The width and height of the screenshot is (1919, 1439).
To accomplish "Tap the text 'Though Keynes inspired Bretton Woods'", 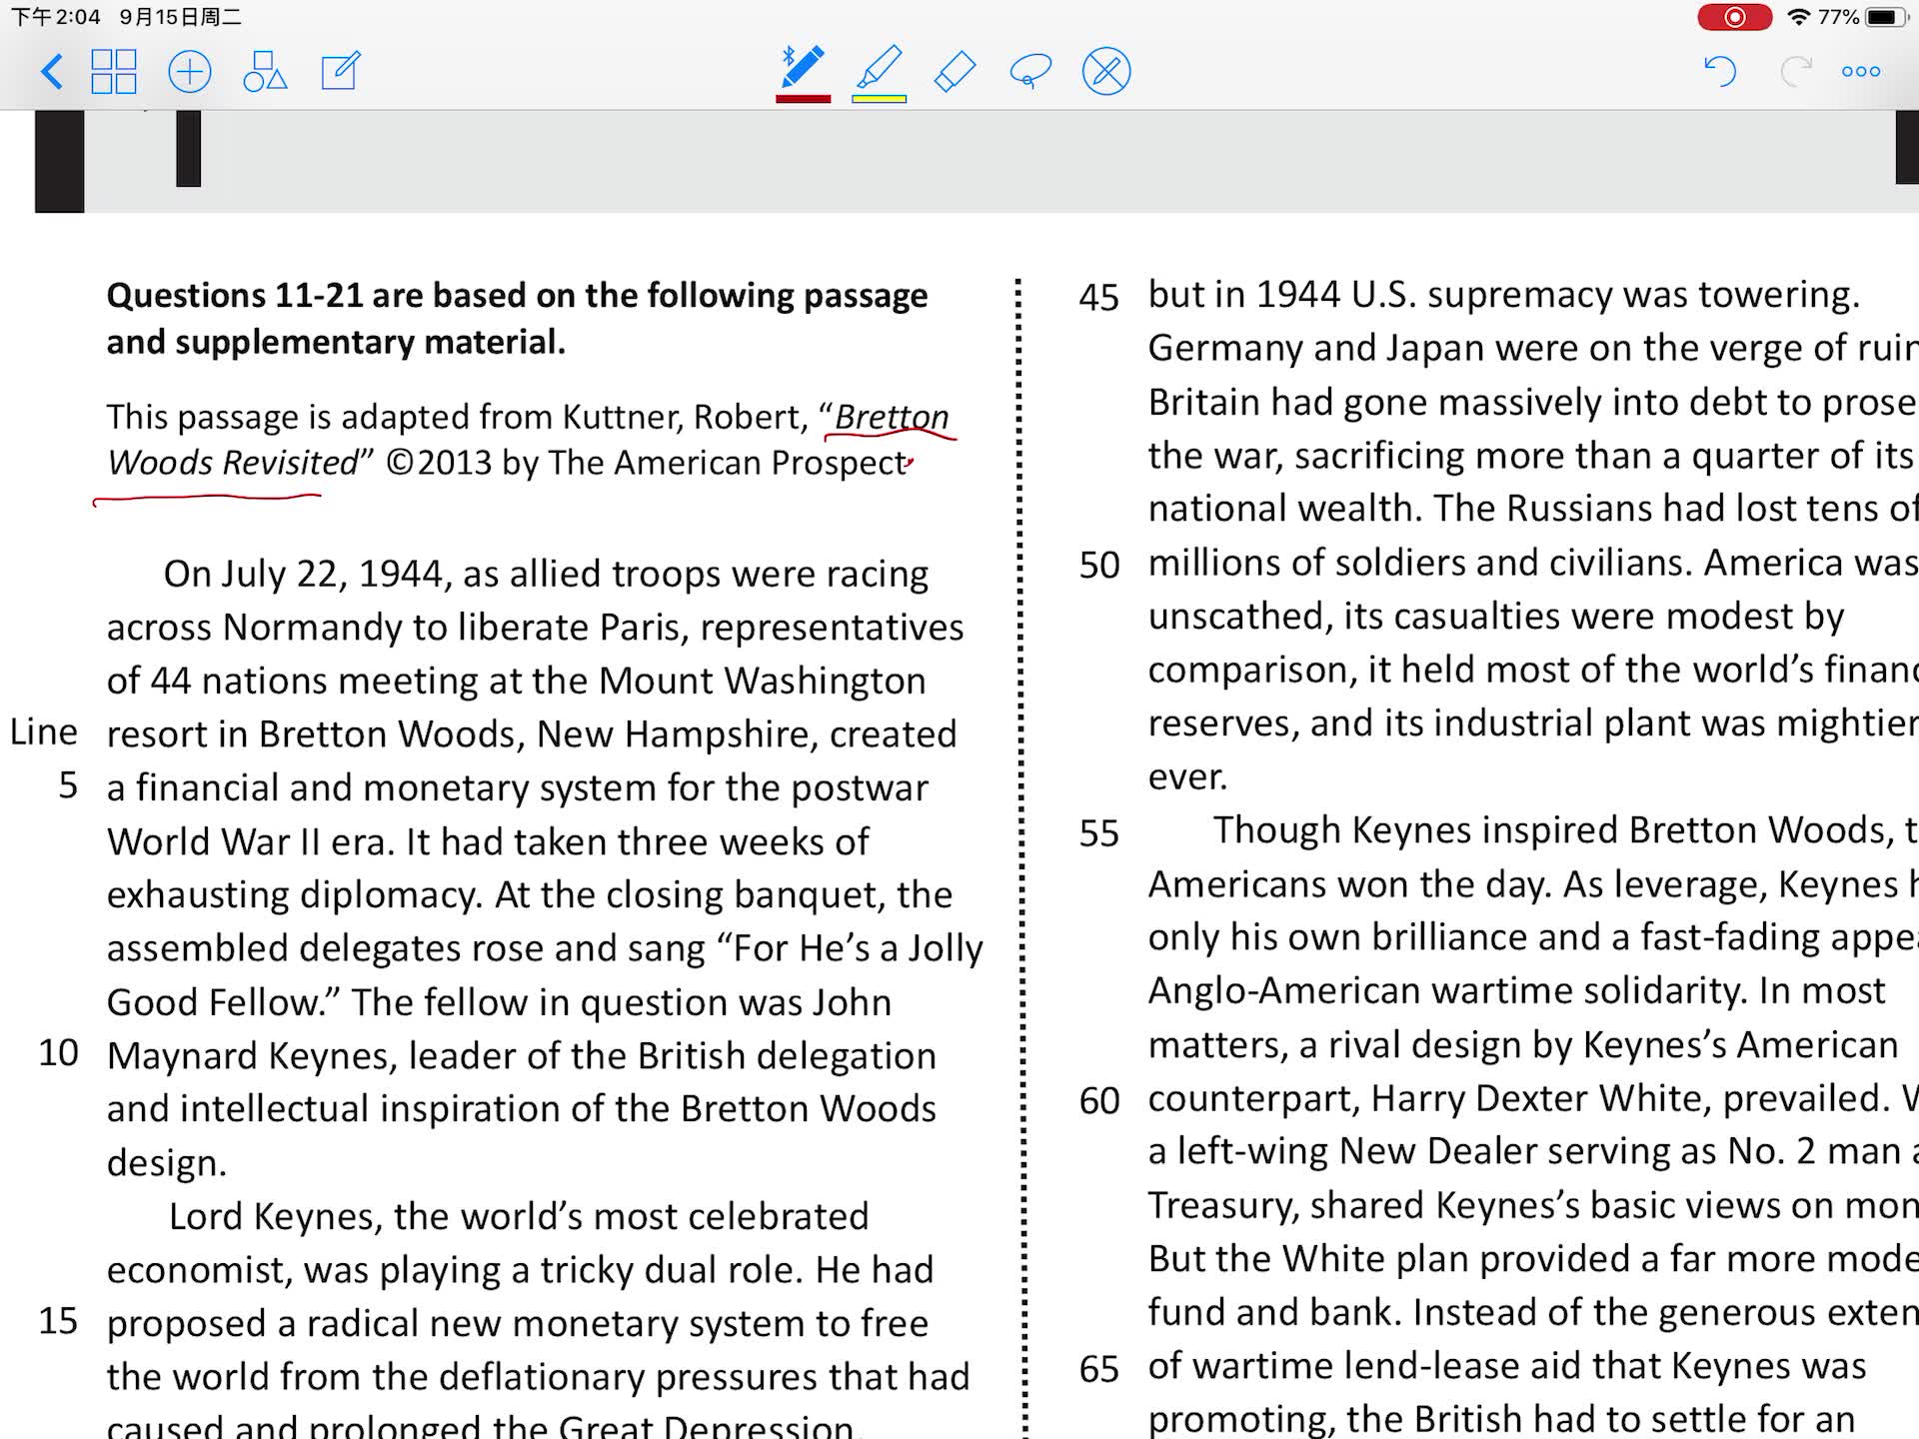I will (1553, 830).
